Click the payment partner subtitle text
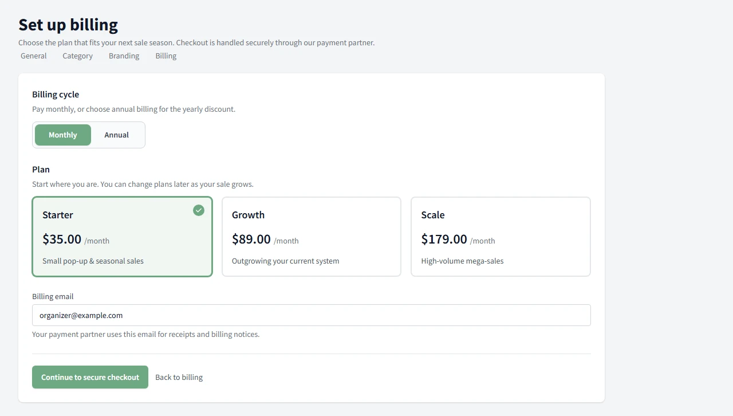 coord(196,43)
